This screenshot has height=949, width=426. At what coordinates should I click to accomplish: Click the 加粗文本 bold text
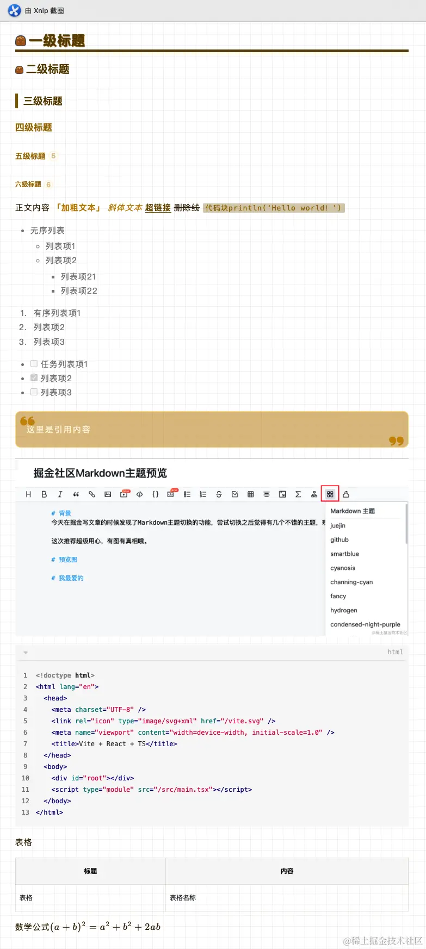(x=78, y=208)
